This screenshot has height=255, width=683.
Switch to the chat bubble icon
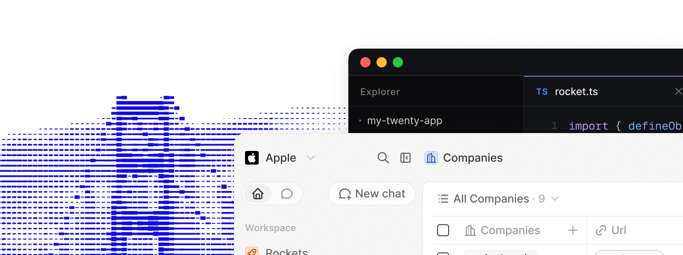tap(287, 194)
